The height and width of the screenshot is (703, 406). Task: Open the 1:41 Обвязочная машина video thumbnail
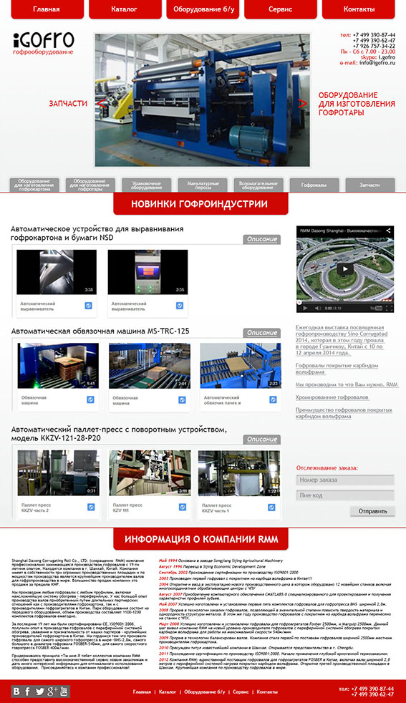tap(57, 366)
